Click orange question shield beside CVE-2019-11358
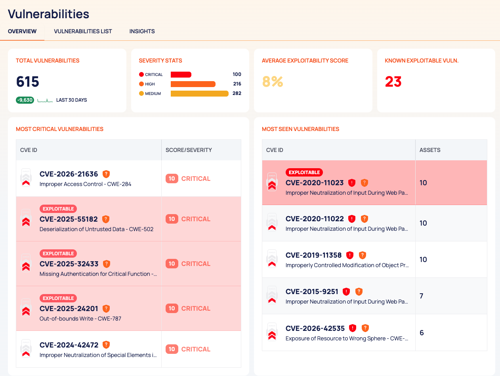Viewport: 500px width, 376px height. [363, 255]
